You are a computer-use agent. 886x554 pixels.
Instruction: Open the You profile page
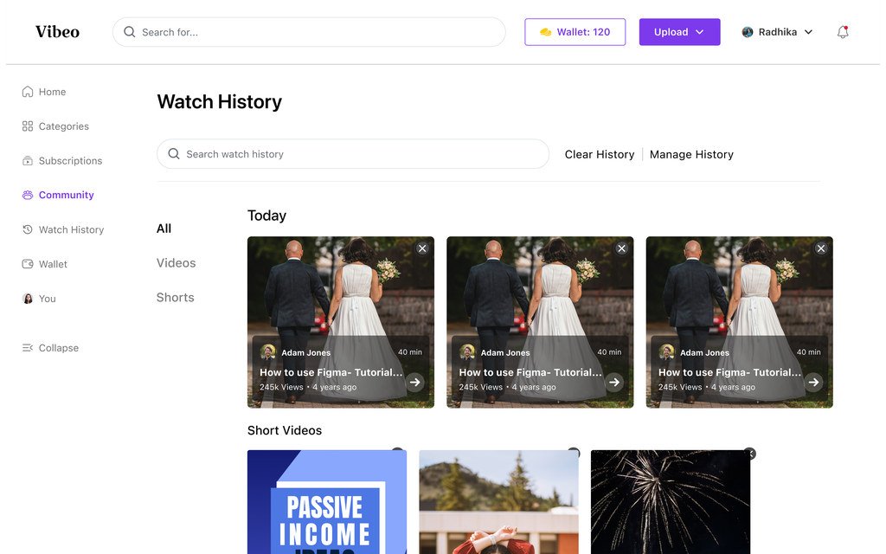click(38, 299)
